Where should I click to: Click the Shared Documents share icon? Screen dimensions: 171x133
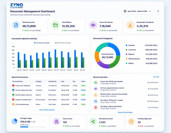pos(93,121)
